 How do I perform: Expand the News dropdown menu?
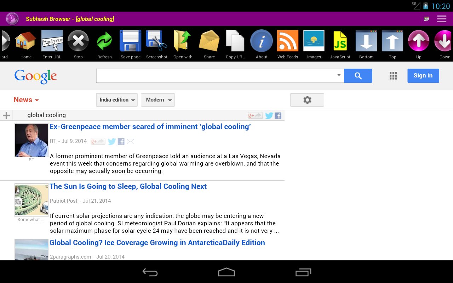coord(26,100)
